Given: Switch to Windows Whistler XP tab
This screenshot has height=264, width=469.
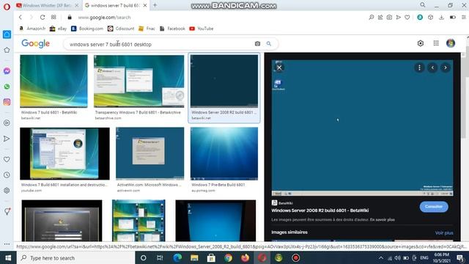Looking at the screenshot, I should (x=47, y=5).
